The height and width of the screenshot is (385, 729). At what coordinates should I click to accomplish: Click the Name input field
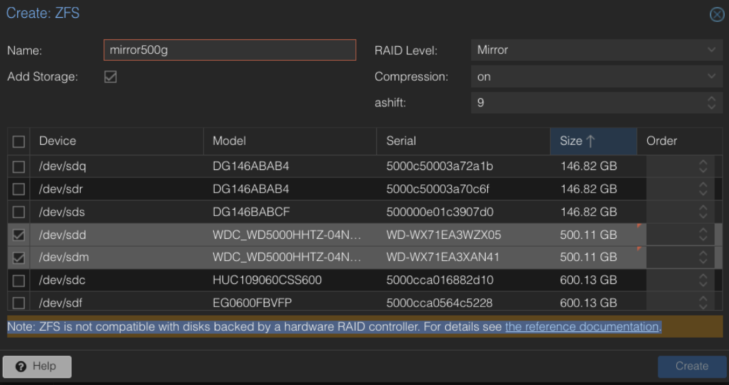tap(229, 50)
